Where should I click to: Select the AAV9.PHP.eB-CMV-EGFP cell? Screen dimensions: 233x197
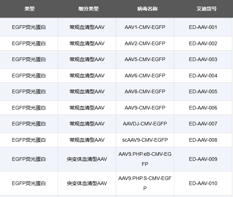tap(145, 159)
